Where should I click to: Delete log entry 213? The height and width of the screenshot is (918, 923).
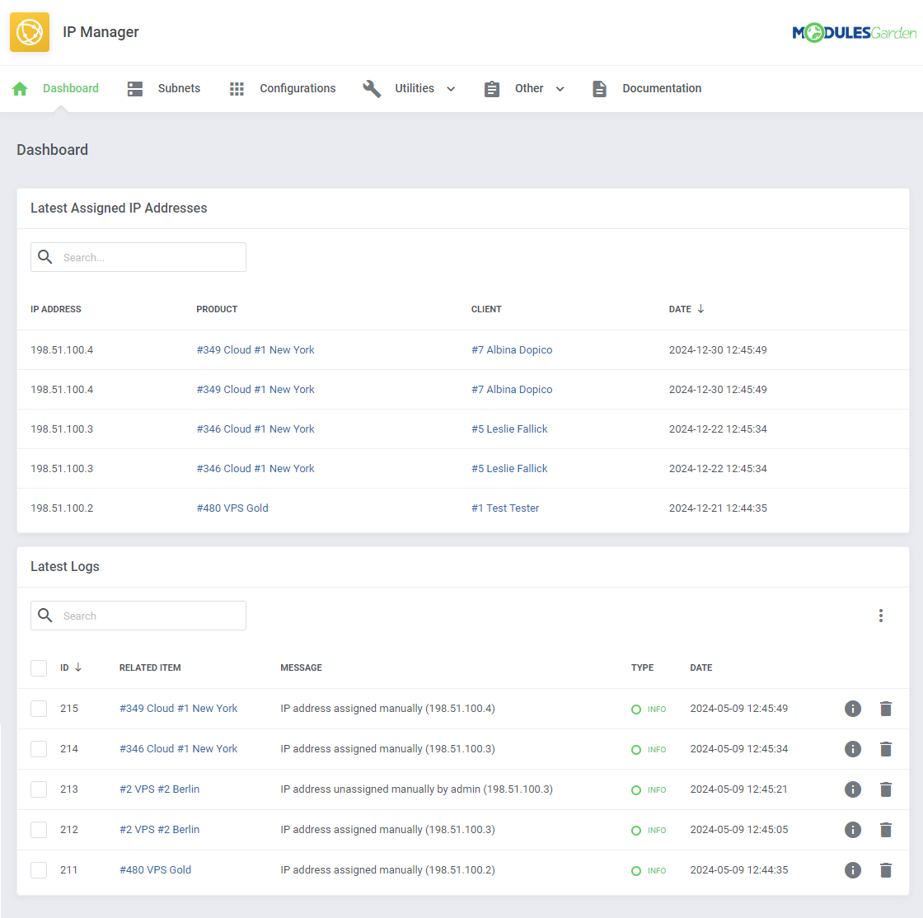885,789
